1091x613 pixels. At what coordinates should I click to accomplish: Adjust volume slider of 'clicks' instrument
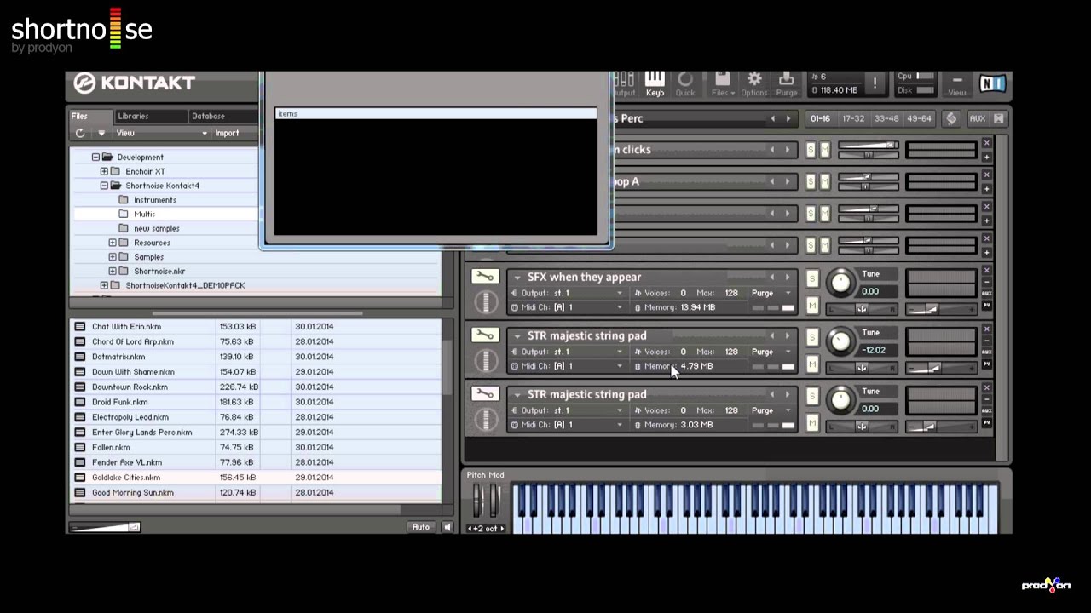tap(868, 146)
